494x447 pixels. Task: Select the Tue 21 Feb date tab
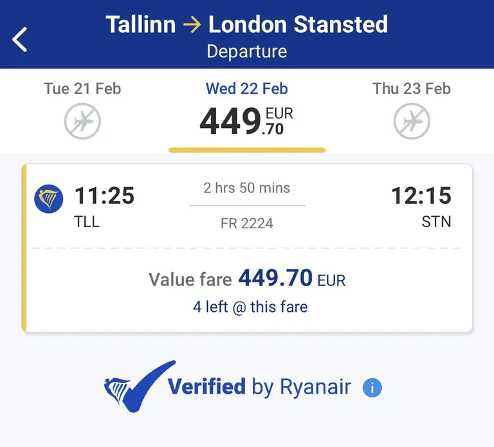coord(82,110)
